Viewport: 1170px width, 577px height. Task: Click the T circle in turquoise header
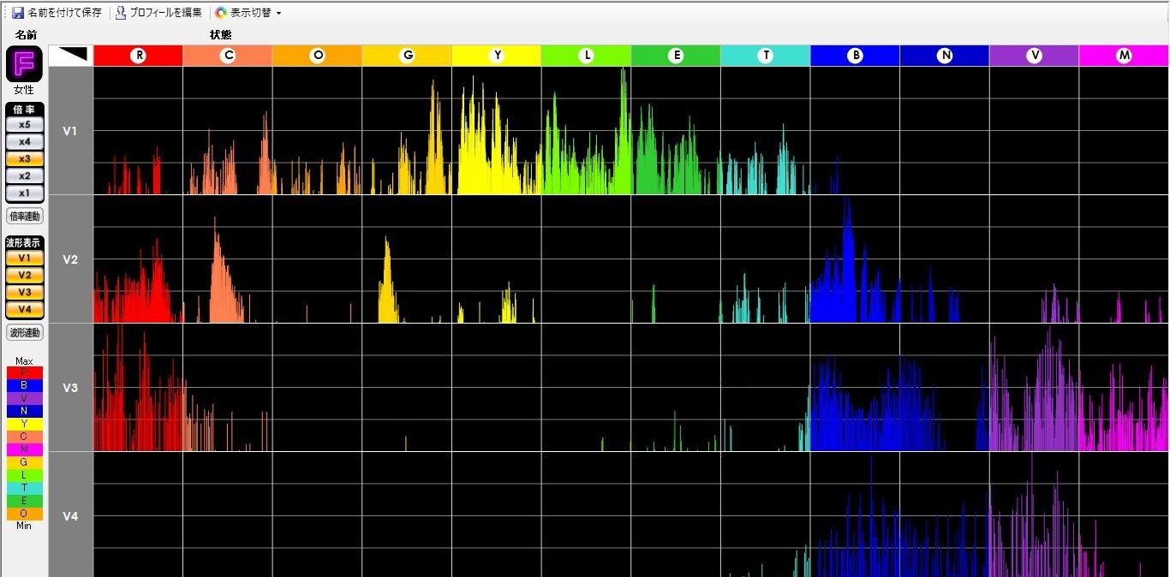(765, 56)
